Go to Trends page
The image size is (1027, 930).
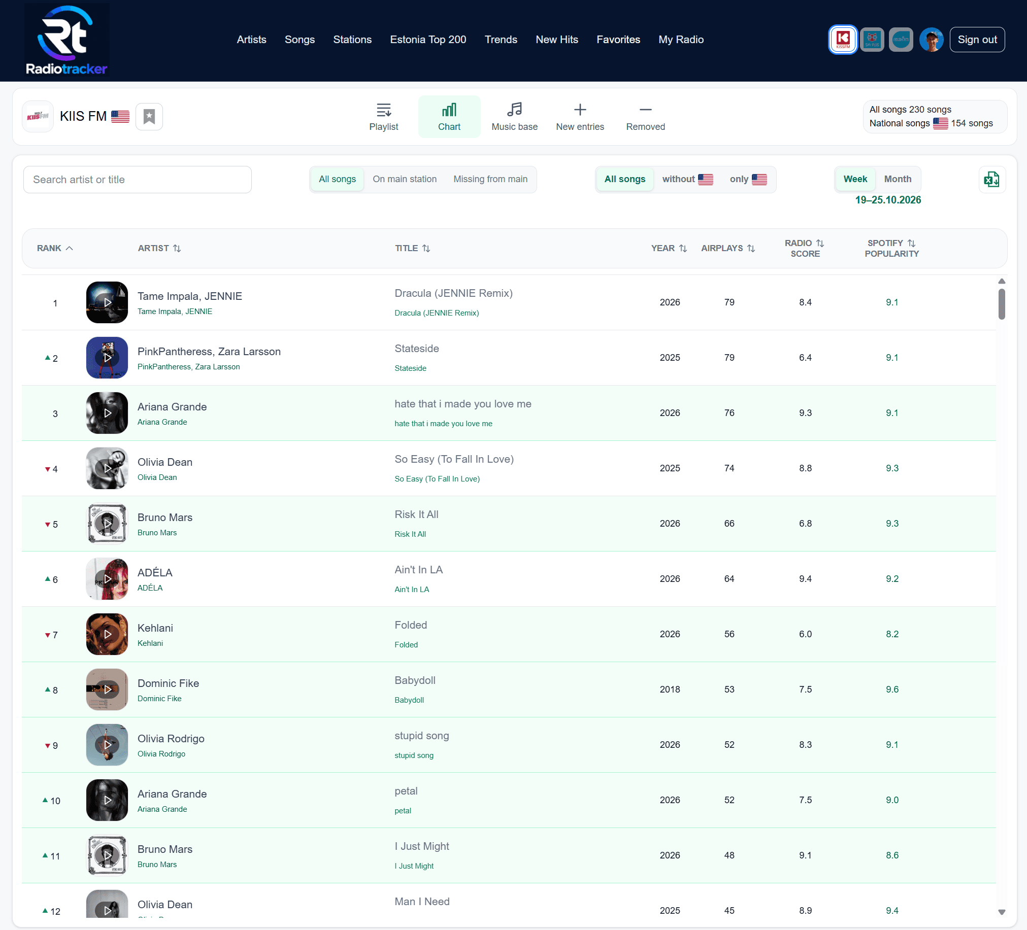501,40
